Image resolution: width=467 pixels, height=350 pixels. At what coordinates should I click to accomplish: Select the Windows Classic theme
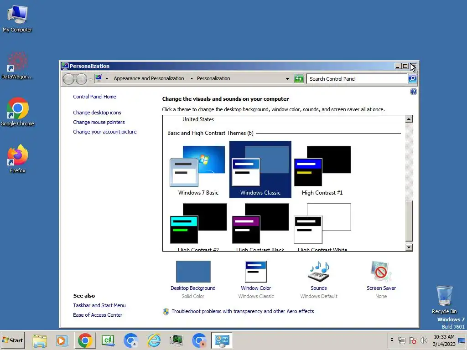pos(260,170)
